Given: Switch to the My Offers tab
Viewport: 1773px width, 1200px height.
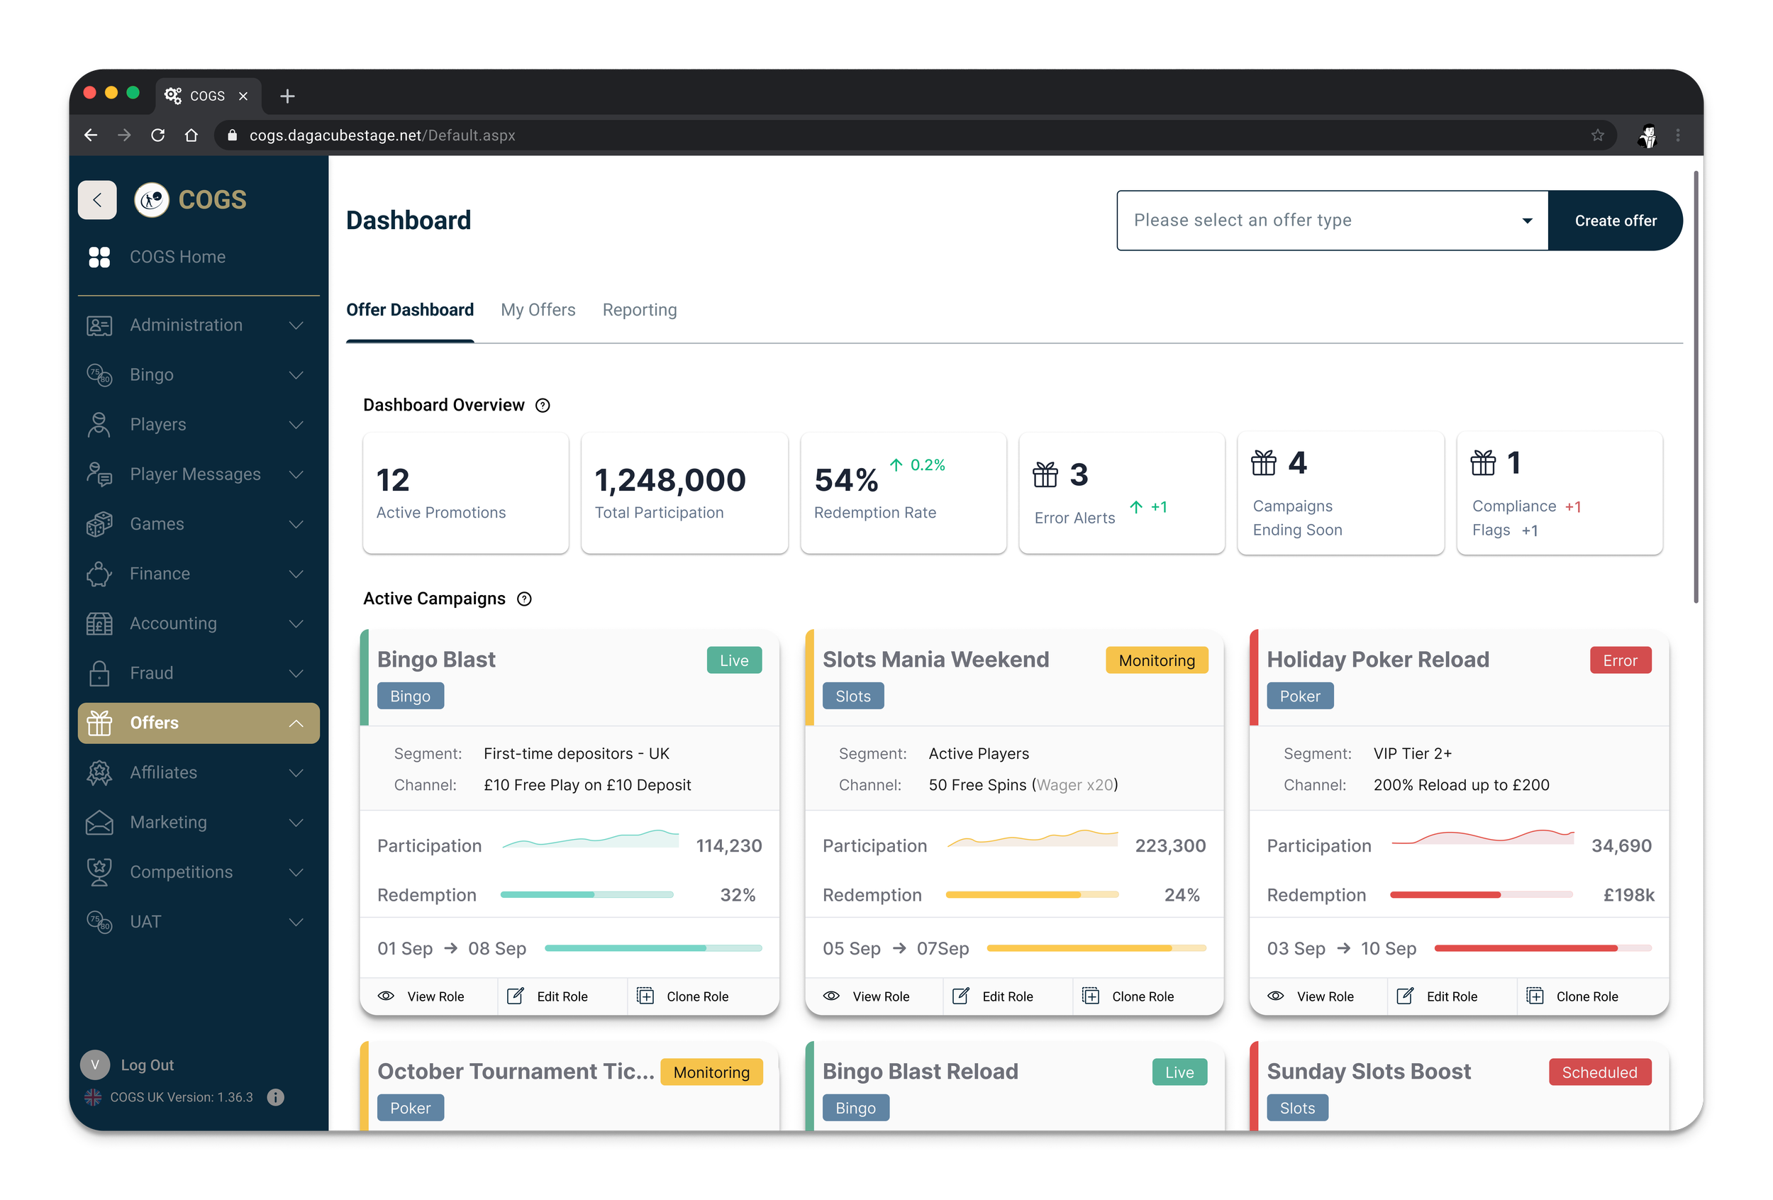Looking at the screenshot, I should click(538, 310).
